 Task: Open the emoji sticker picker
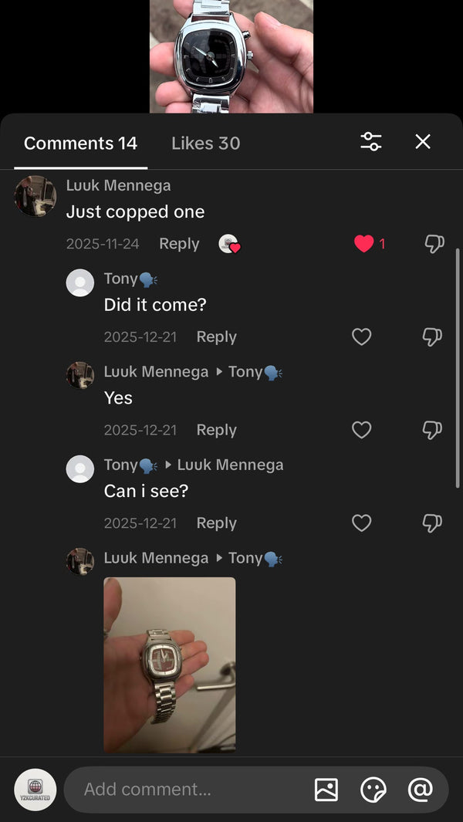373,789
